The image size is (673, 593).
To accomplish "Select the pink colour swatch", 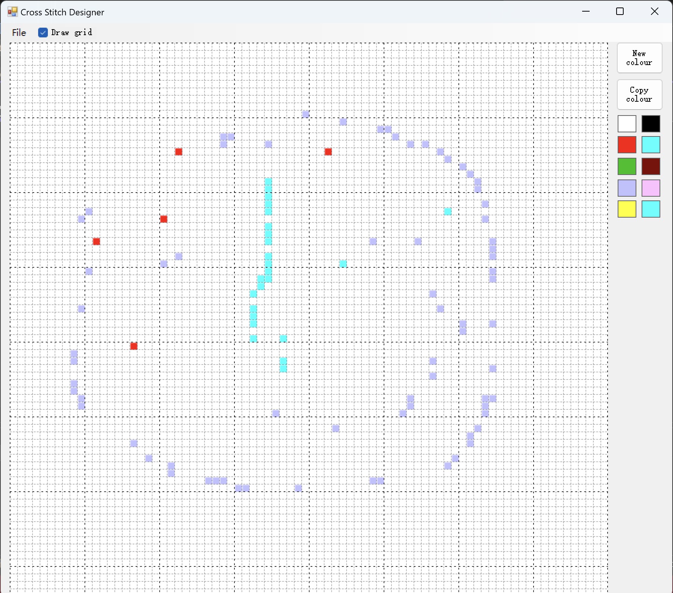I will point(651,188).
